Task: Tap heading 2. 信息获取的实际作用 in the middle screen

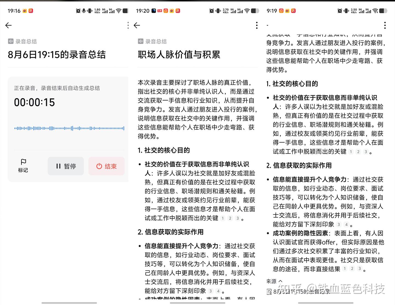Action: (x=171, y=232)
